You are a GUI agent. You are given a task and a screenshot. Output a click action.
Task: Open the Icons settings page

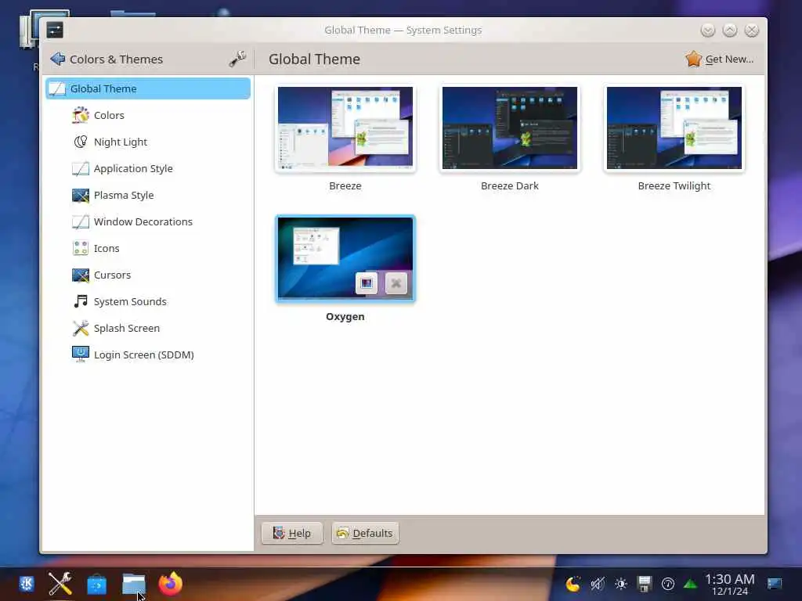coord(148,248)
